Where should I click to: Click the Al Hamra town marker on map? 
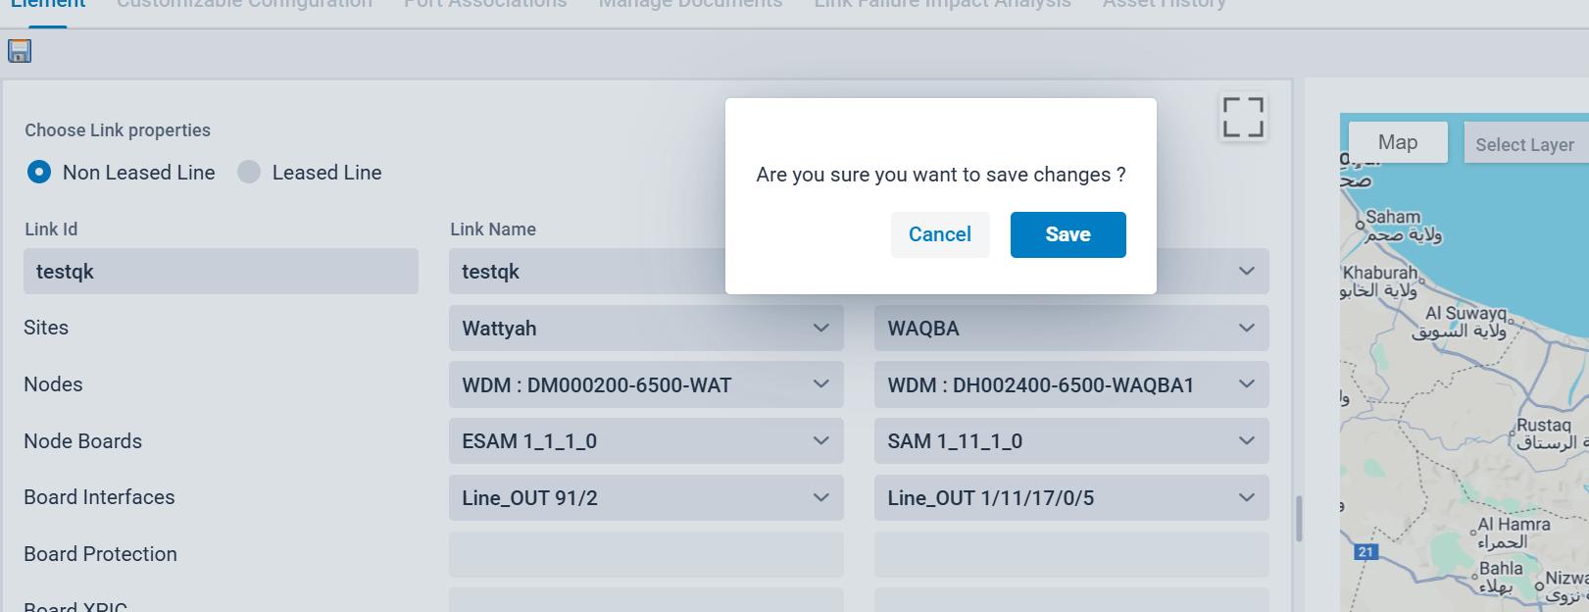[x=1473, y=532]
